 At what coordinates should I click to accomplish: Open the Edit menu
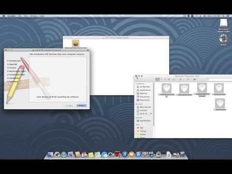26,16
